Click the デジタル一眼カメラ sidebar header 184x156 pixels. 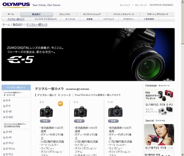click(x=16, y=87)
